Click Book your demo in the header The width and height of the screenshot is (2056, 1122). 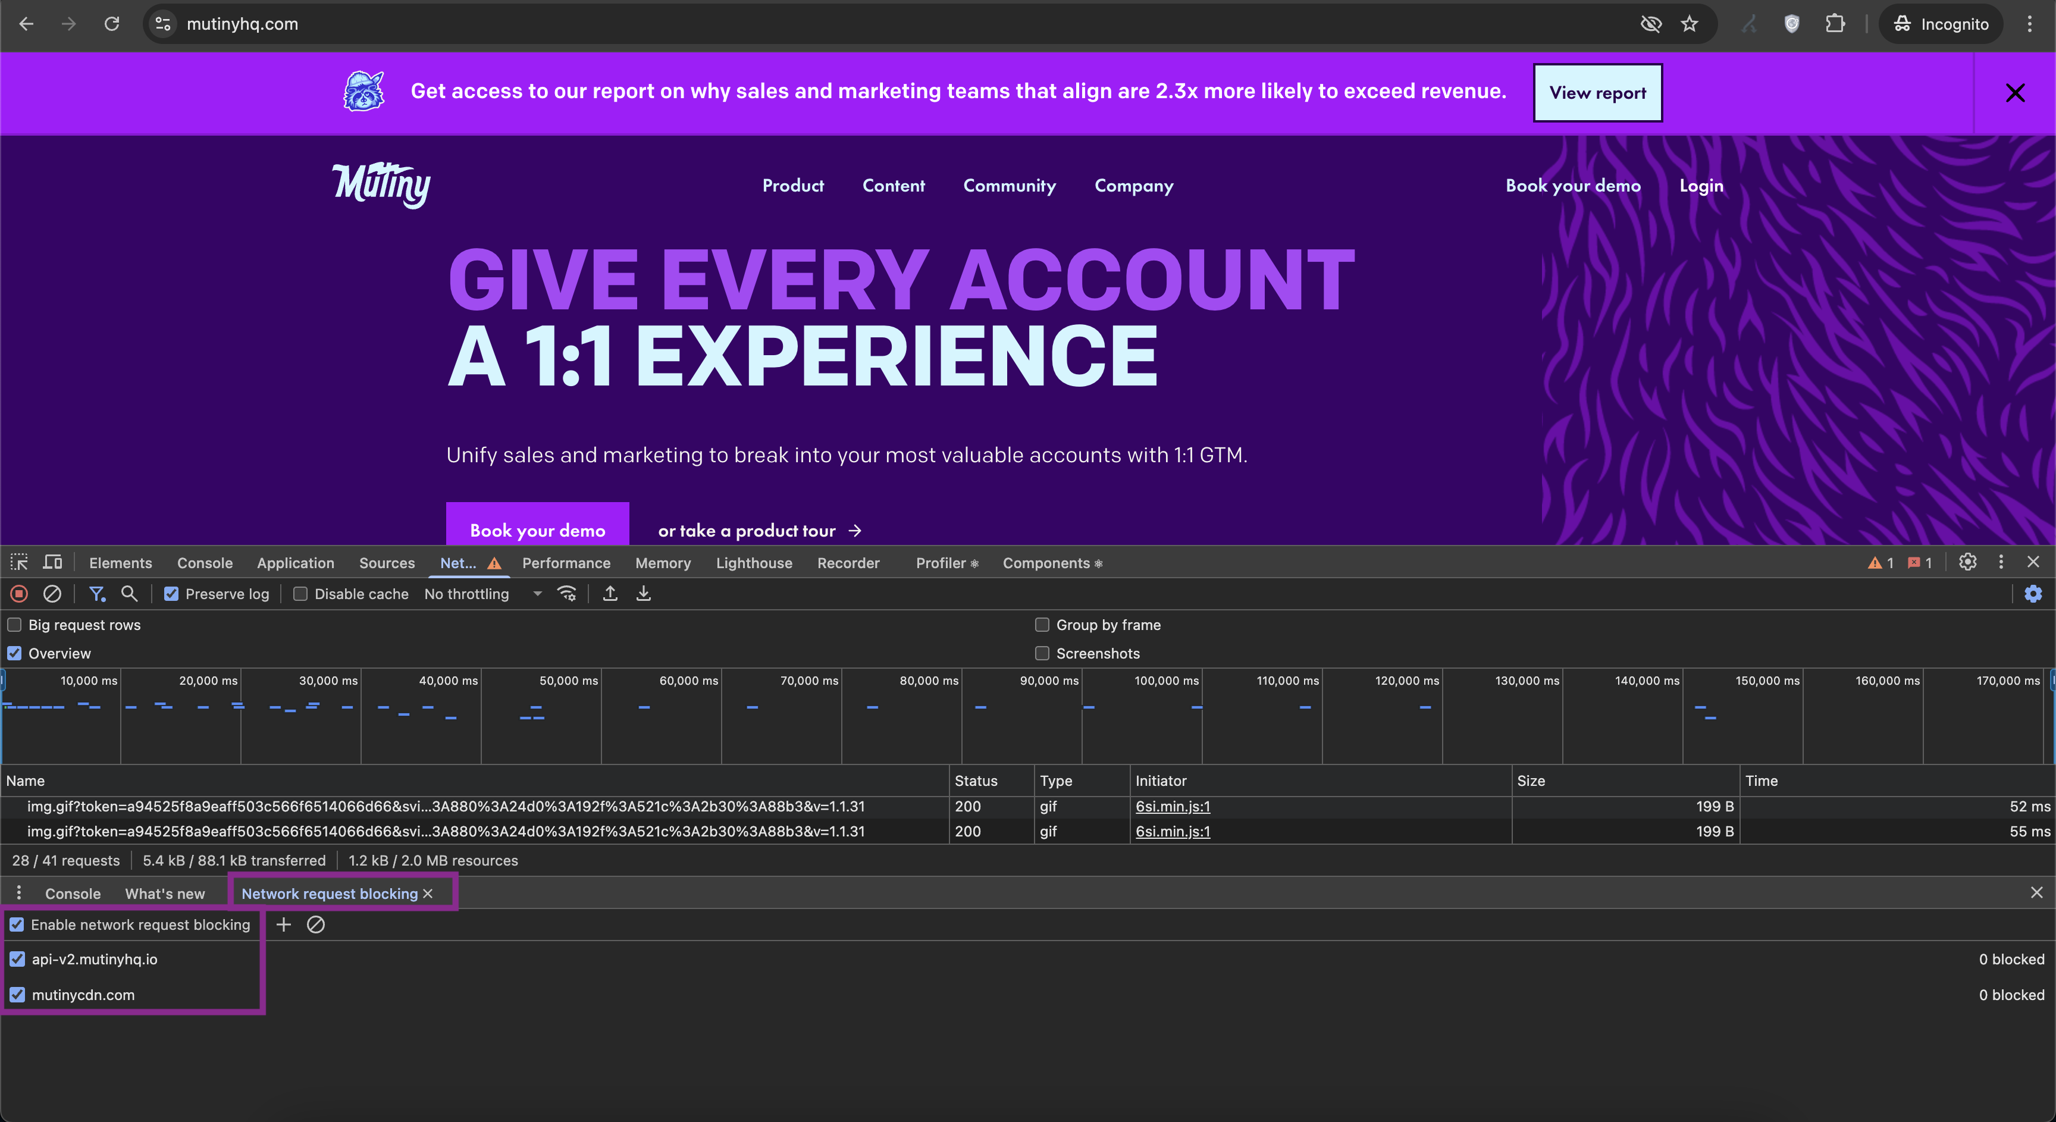point(1572,186)
